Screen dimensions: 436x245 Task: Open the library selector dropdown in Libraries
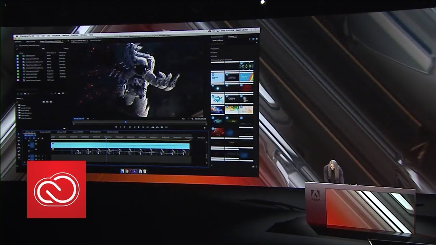pos(218,40)
